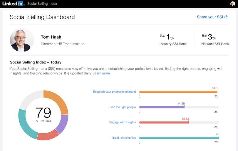Open Engage with insights label
Image resolution: width=238 pixels, height=151 pixels.
click(123, 122)
